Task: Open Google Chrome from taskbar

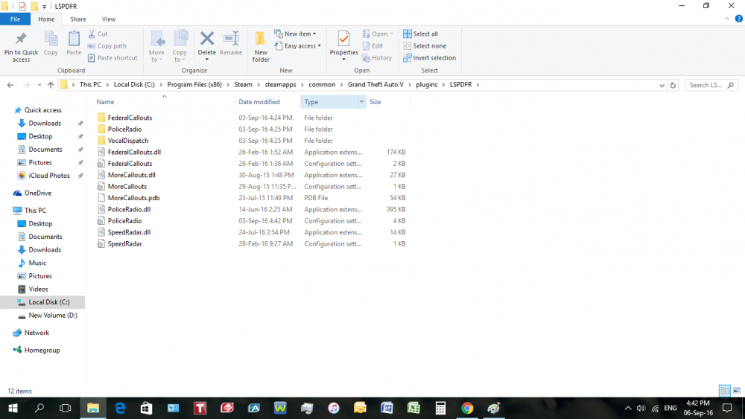Action: (467, 408)
